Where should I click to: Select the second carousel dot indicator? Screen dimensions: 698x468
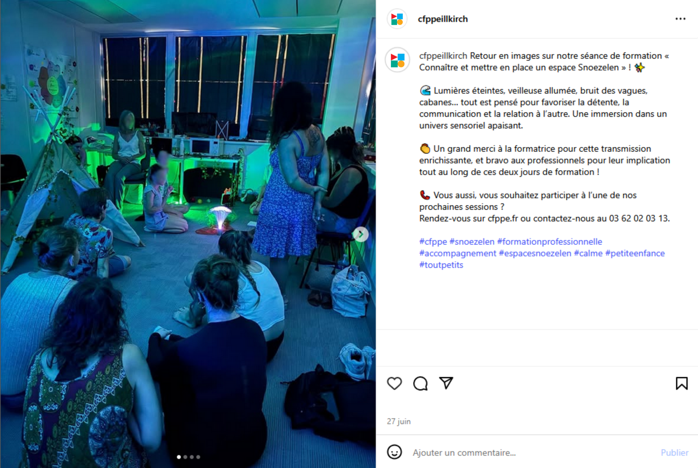tap(185, 457)
